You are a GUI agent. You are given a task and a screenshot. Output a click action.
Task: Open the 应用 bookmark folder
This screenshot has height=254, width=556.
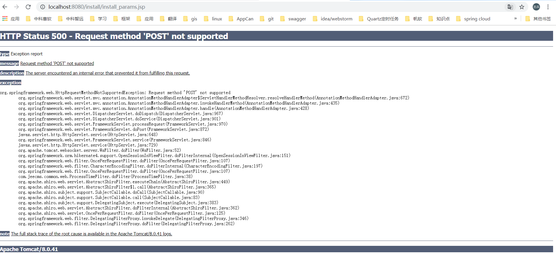pyautogui.click(x=145, y=19)
